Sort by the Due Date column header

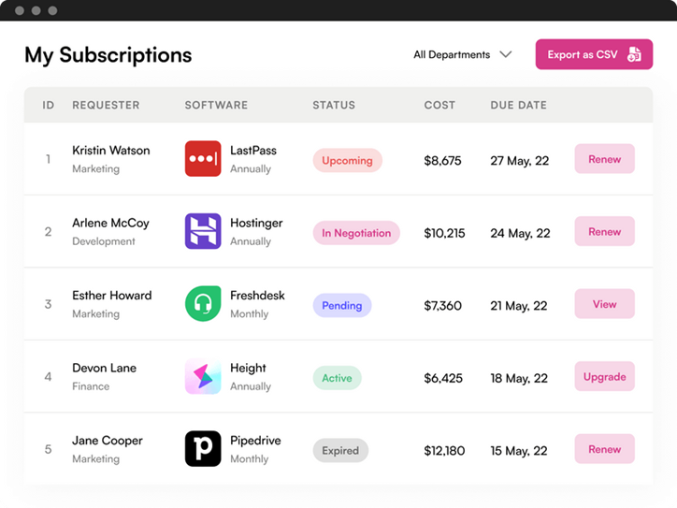[x=518, y=106]
